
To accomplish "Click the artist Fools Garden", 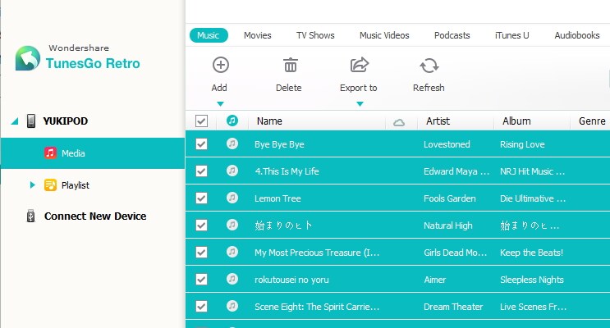I will coord(450,198).
